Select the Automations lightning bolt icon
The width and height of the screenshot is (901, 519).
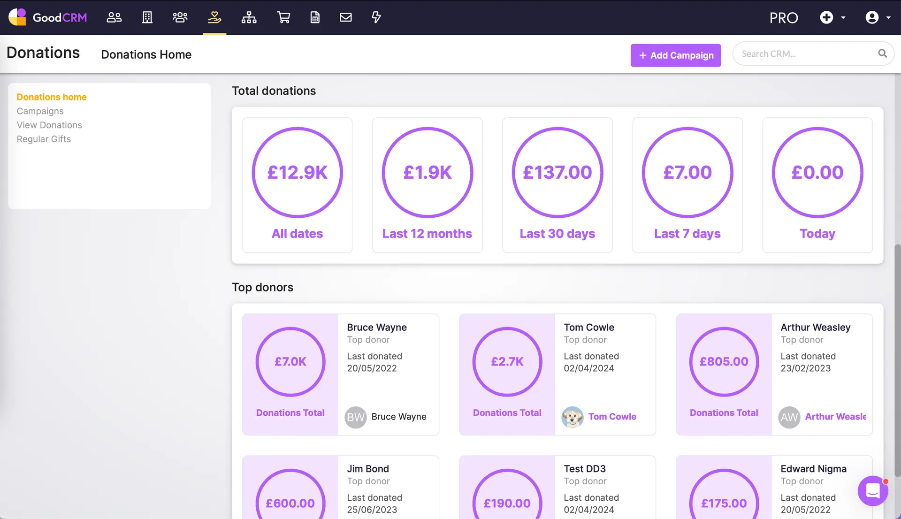pos(376,17)
